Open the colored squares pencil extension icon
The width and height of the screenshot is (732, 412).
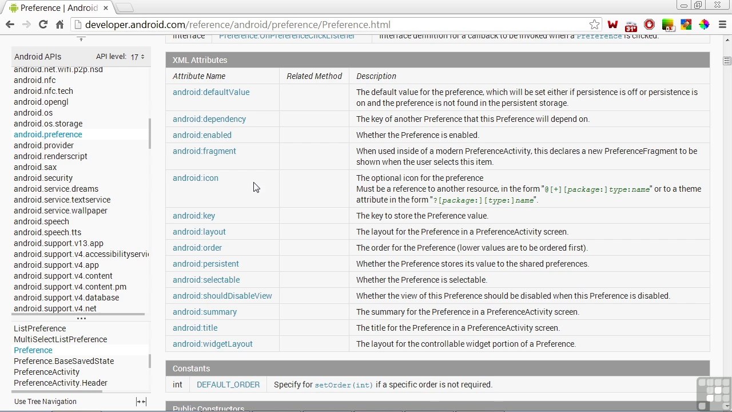point(686,25)
